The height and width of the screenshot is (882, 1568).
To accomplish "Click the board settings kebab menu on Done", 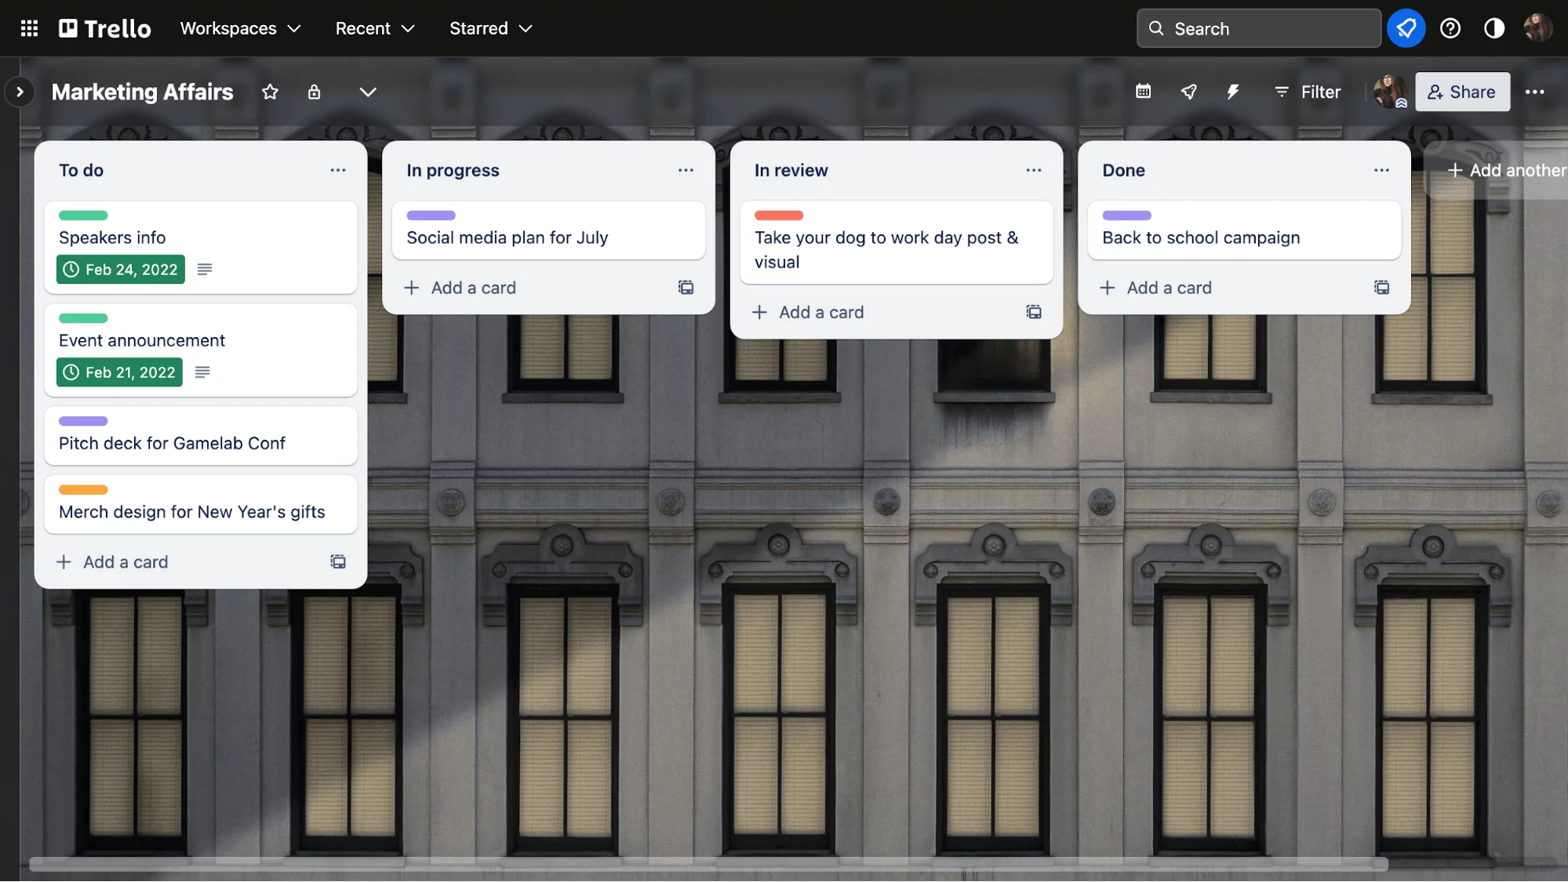I will coord(1381,170).
